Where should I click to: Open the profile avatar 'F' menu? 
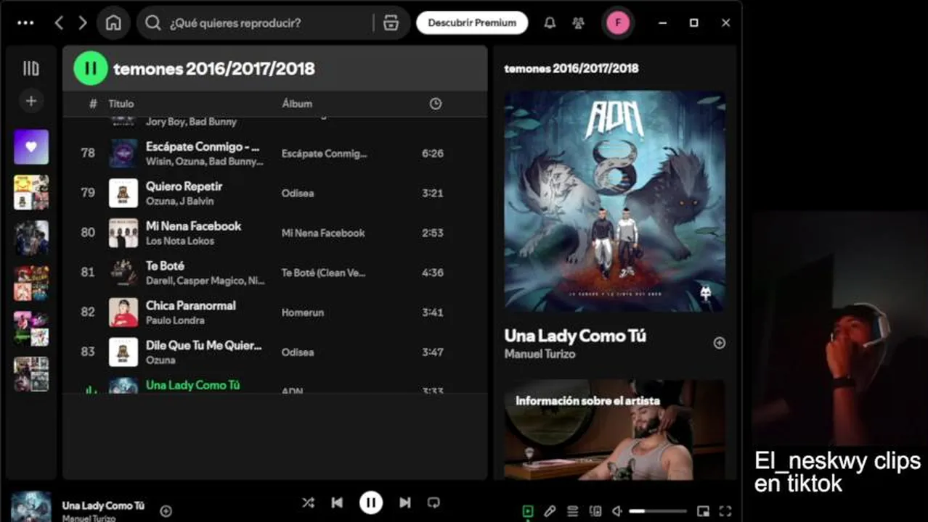(x=618, y=22)
